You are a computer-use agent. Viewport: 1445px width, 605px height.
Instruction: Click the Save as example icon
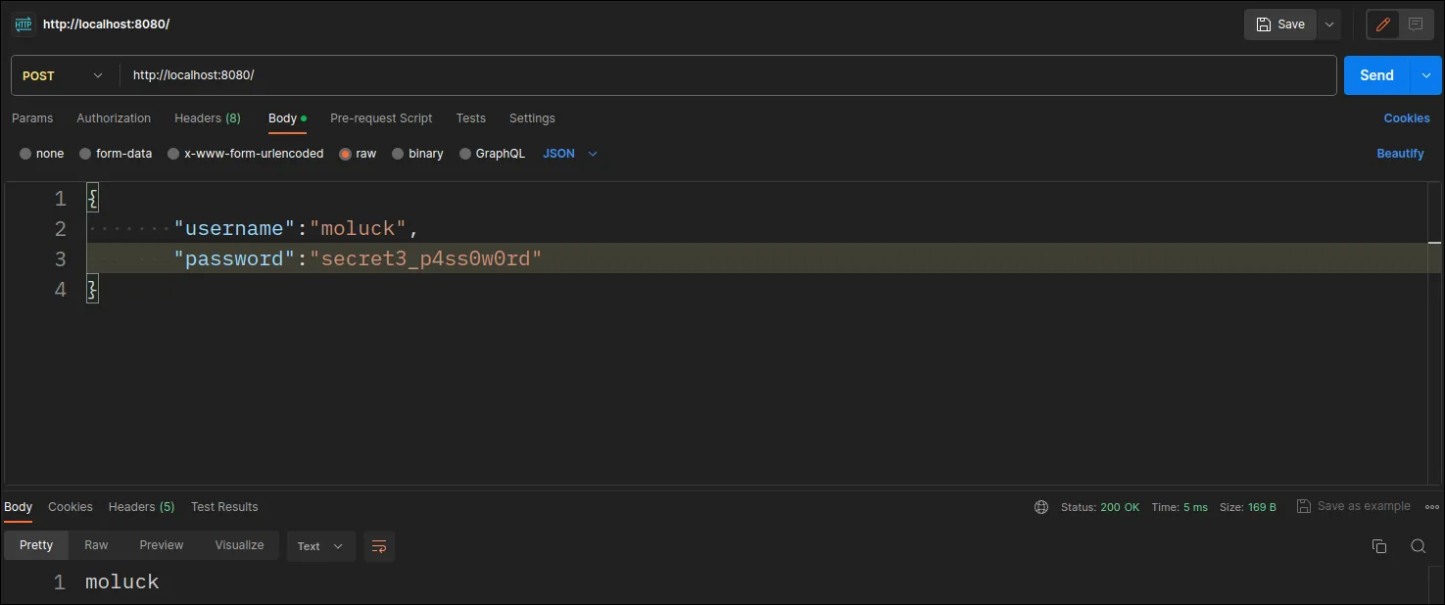[1304, 506]
